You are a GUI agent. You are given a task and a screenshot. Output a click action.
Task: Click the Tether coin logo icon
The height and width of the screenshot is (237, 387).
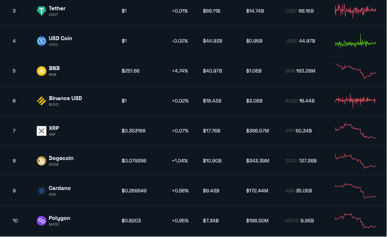[x=42, y=11]
